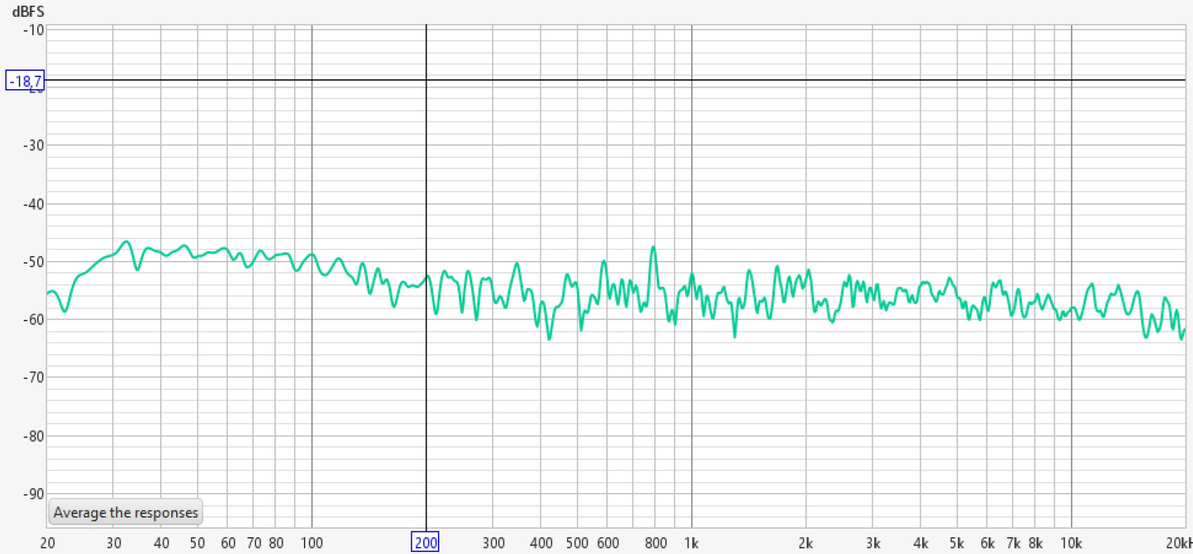Viewport: 1193px width, 554px height.
Task: Click the dBFS axis unit label
Action: [28, 12]
